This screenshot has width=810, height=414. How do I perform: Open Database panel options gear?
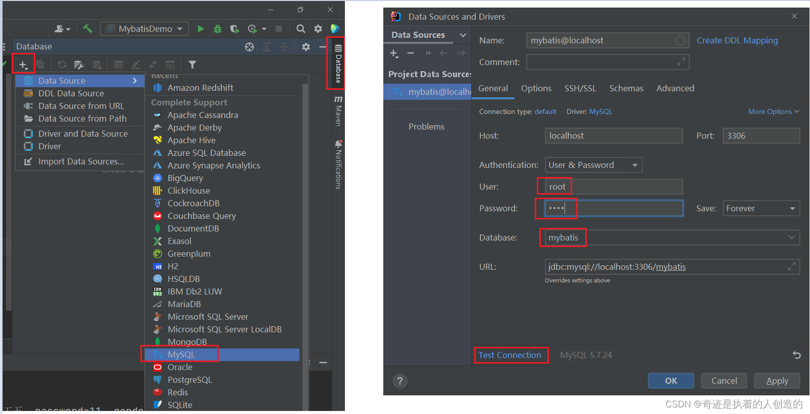306,47
